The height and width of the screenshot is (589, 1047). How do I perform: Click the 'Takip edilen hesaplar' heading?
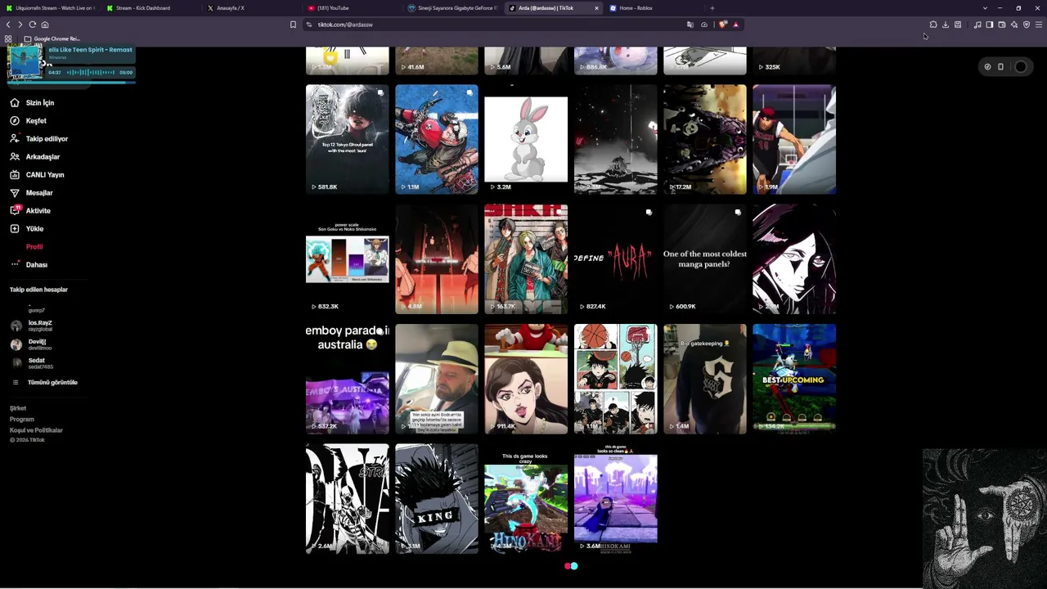[38, 290]
